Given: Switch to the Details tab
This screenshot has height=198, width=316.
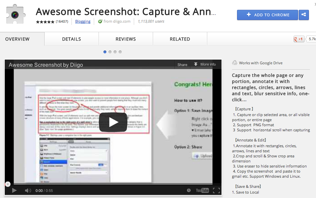Looking at the screenshot, I should pyautogui.click(x=71, y=39).
